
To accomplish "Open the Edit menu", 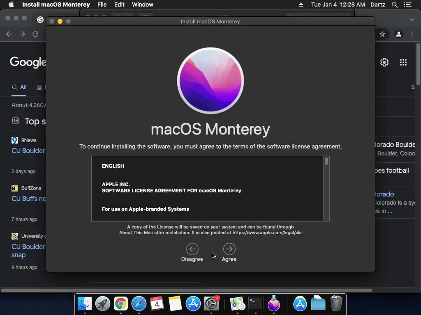I will click(119, 5).
